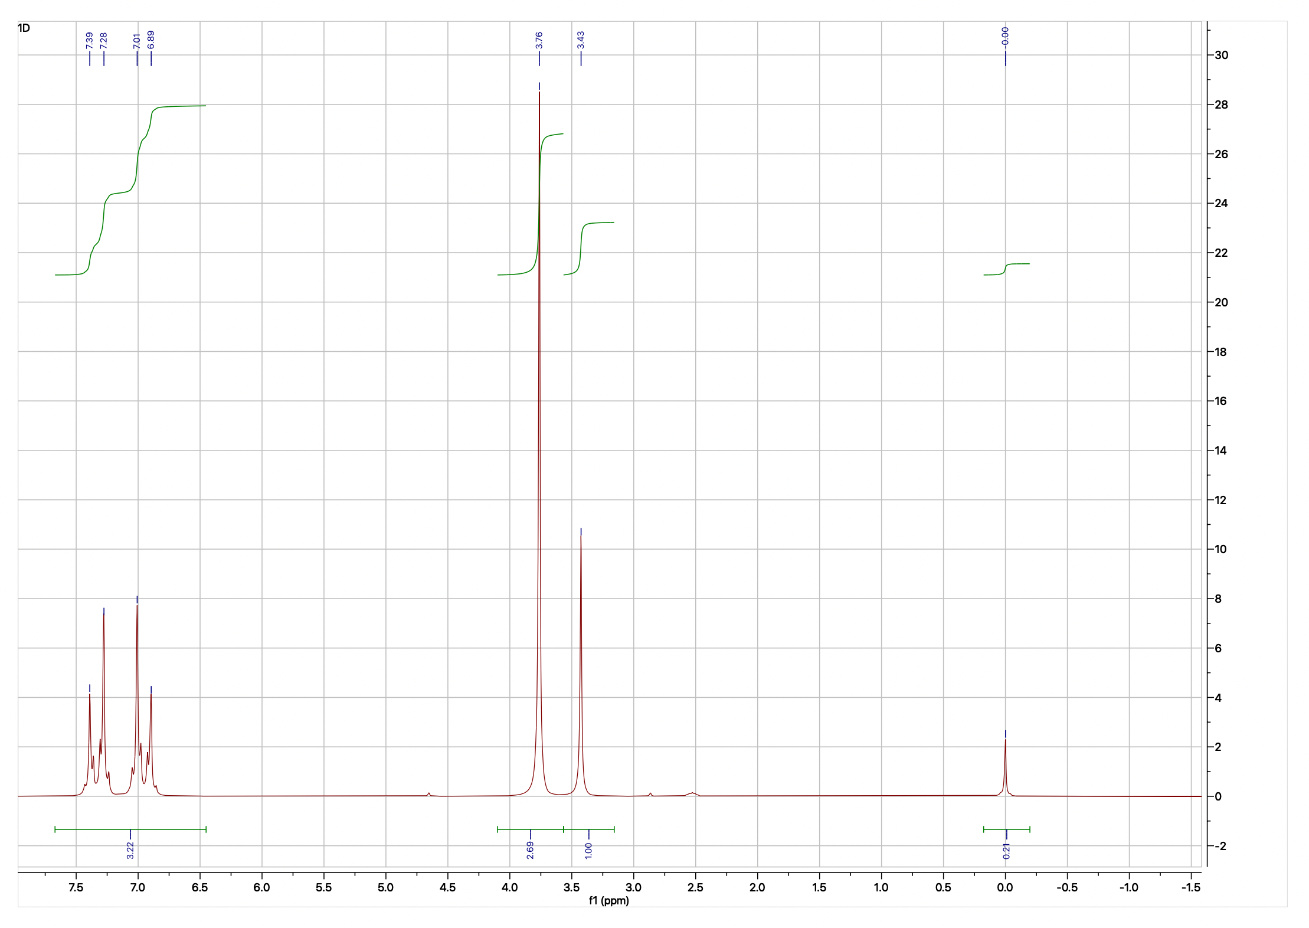
Task: Select the 6.89 peak label
Action: (x=151, y=40)
